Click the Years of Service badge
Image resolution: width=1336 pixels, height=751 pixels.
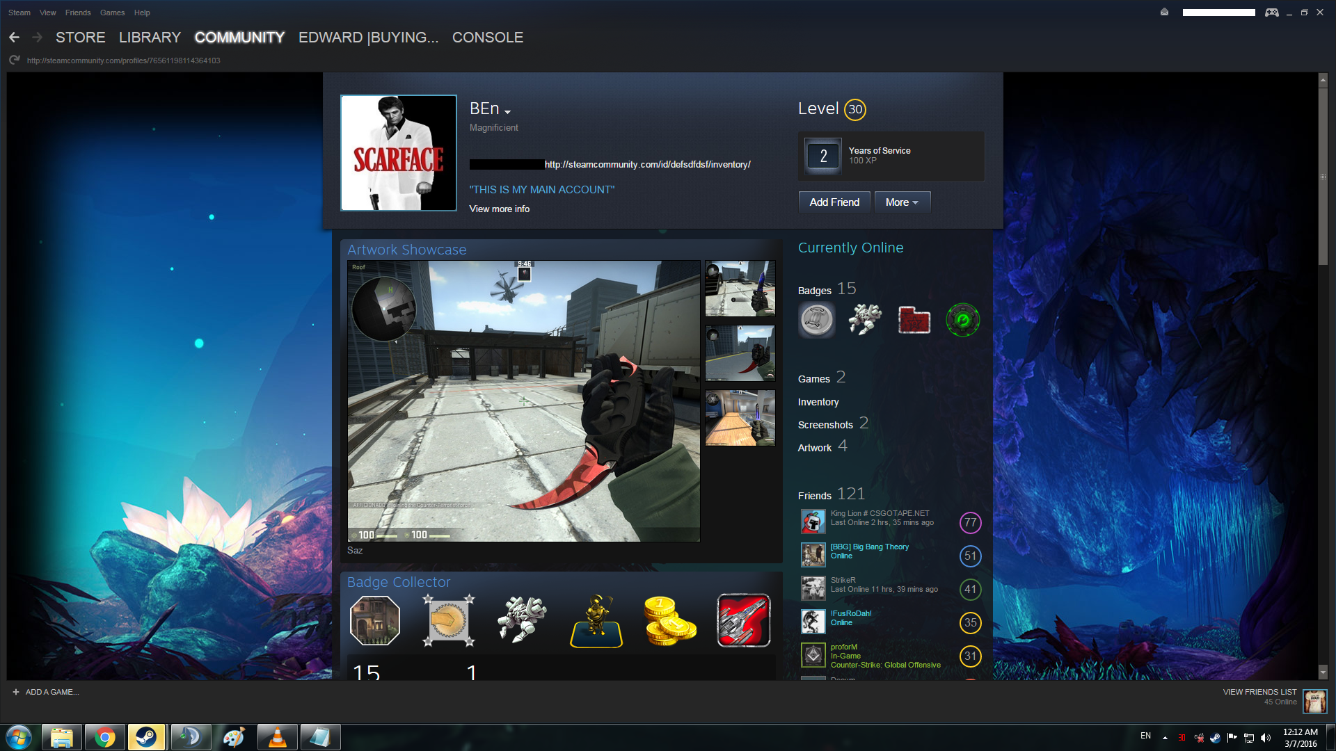823,156
